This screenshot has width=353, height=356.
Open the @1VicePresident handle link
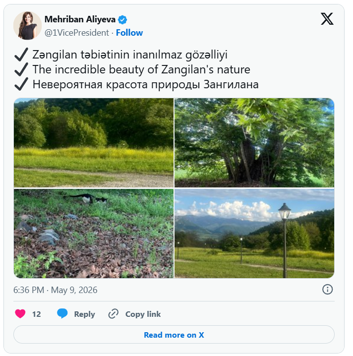(77, 33)
